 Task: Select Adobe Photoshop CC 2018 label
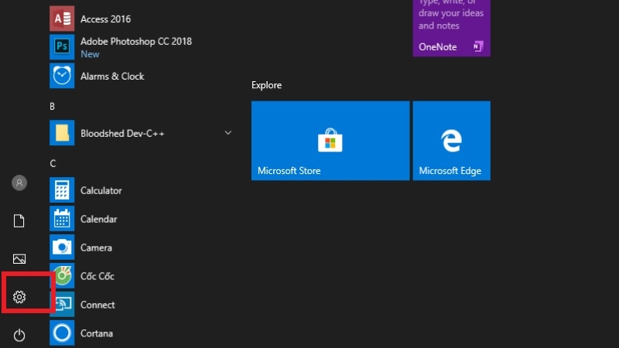coord(136,42)
